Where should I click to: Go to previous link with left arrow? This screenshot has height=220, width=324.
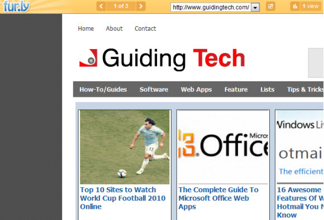point(101,6)
